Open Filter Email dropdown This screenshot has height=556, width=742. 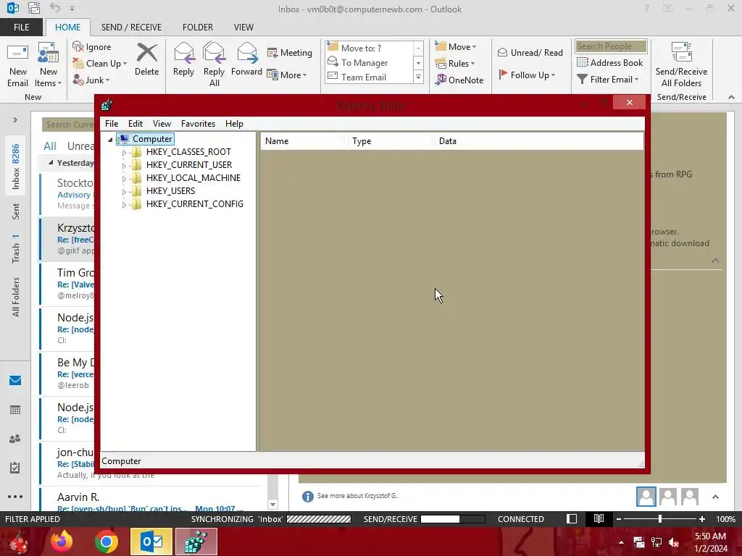click(608, 80)
